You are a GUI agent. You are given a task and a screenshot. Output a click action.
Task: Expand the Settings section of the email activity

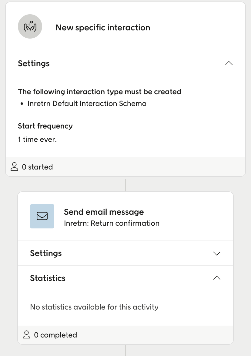click(x=217, y=253)
